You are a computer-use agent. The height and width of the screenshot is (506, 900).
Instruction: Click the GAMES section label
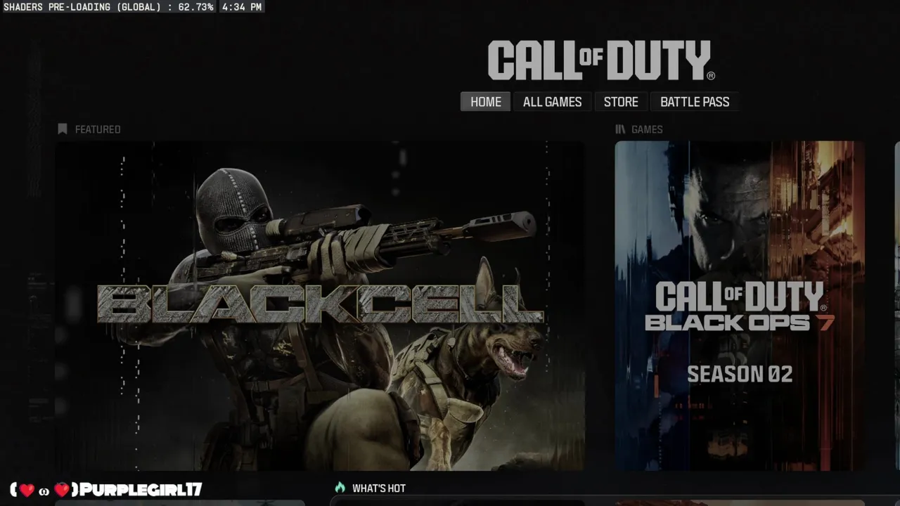click(x=647, y=129)
